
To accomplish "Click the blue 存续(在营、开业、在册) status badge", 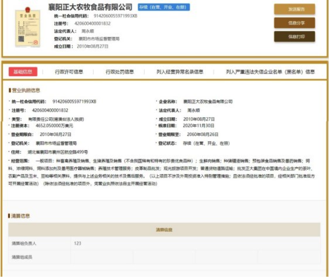I will click(x=164, y=7).
